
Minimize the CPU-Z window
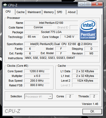point(81,4)
